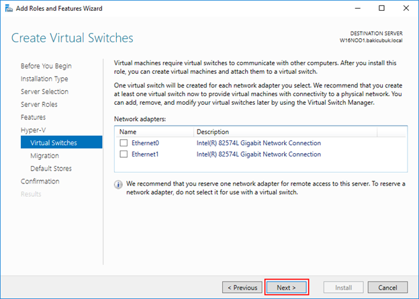Close the Add Roles and Features Wizard

tap(406, 8)
